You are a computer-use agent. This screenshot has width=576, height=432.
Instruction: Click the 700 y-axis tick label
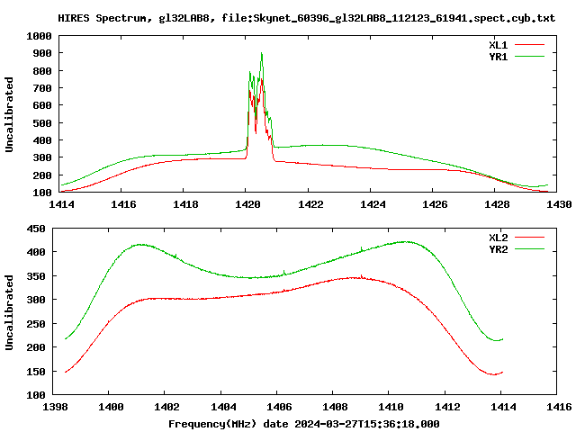42,88
